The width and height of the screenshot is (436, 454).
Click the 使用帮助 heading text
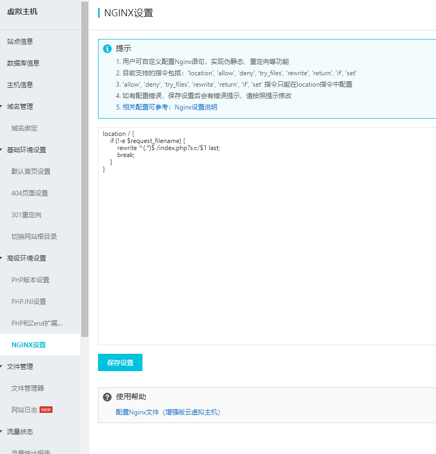[131, 397]
